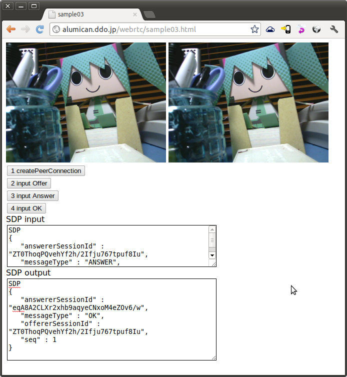Open a new tab
Image resolution: width=347 pixels, height=377 pixels.
[x=149, y=14]
